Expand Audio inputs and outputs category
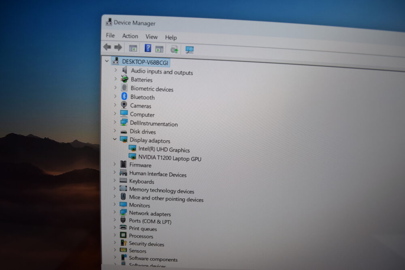This screenshot has height=270, width=405. pyautogui.click(x=116, y=70)
